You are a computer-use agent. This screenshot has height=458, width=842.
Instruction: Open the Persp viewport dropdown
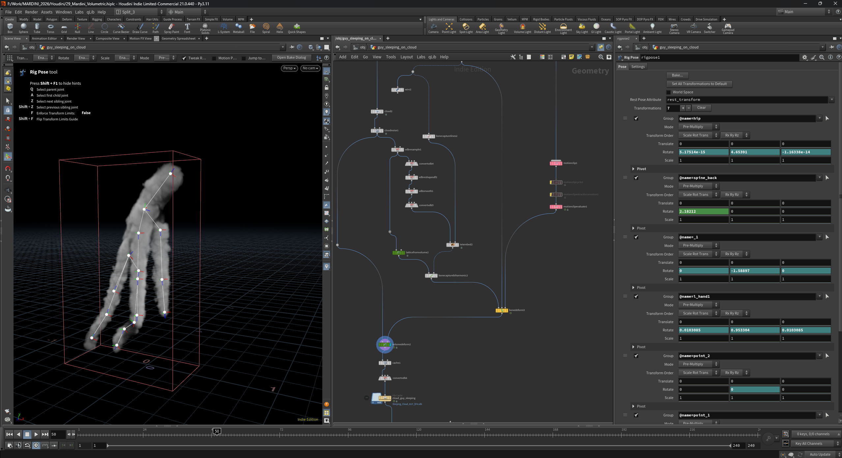[x=289, y=68]
